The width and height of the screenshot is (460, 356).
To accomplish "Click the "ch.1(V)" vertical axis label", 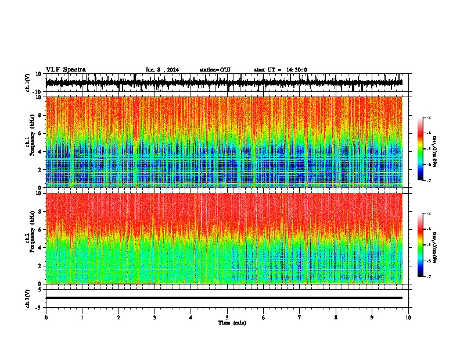I will (x=28, y=83).
